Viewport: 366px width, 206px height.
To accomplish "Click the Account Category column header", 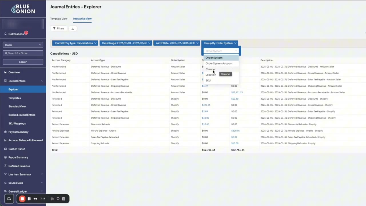I will 61,60.
